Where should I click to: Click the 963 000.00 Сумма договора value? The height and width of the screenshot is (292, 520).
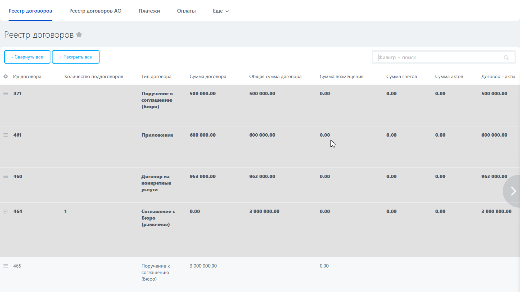click(203, 176)
